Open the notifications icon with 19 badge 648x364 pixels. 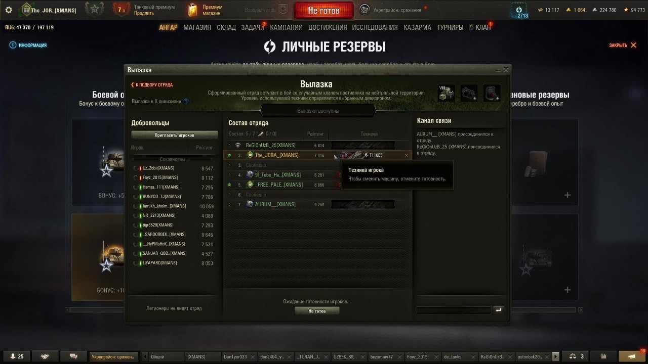[633, 356]
